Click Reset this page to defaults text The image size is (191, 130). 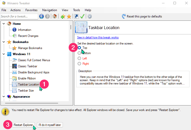tap(144, 16)
